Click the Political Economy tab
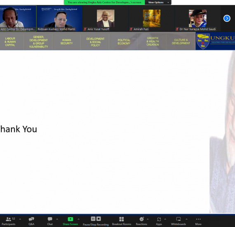The width and height of the screenshot is (235, 227). [x=124, y=42]
